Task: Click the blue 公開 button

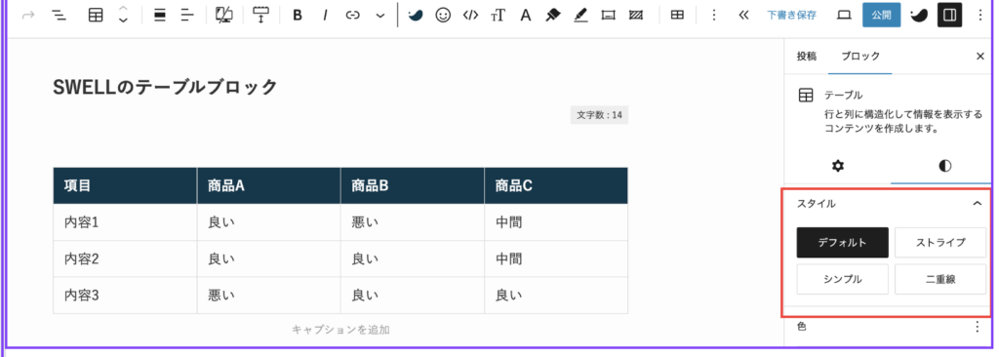Action: click(x=881, y=16)
